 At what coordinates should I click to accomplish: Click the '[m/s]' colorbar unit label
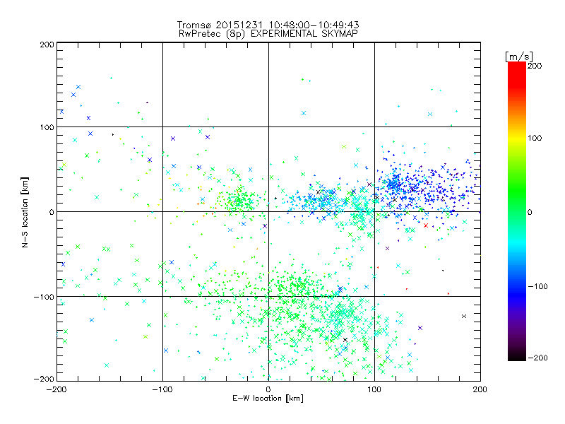519,57
